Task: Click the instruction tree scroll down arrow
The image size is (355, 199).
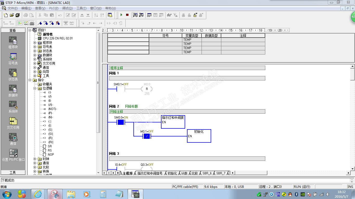Action: pyautogui.click(x=98, y=173)
